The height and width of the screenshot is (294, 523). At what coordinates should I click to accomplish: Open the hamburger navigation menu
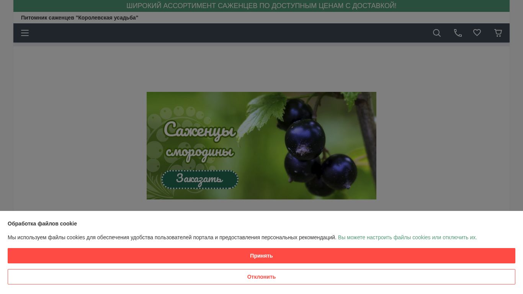click(25, 33)
